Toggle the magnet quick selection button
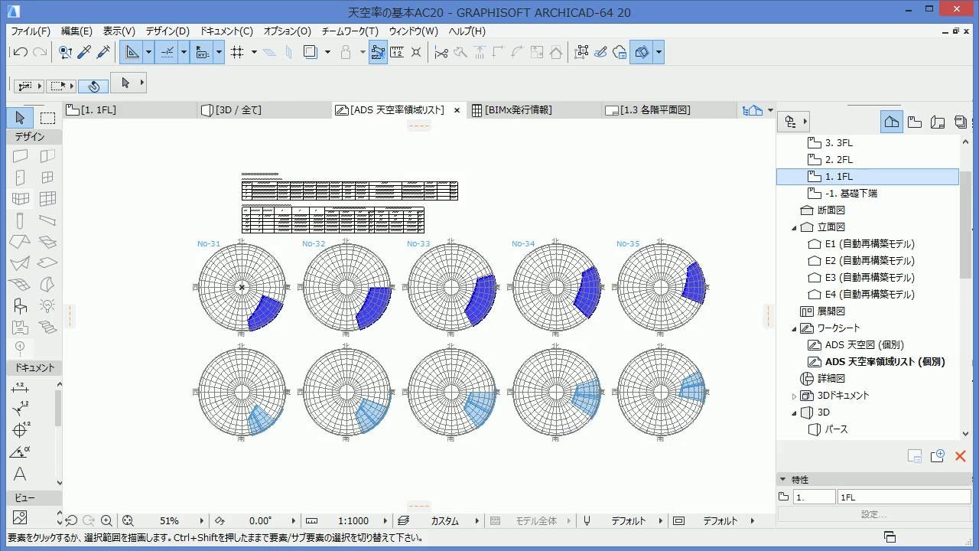Viewport: 979px width, 551px height. pos(93,86)
